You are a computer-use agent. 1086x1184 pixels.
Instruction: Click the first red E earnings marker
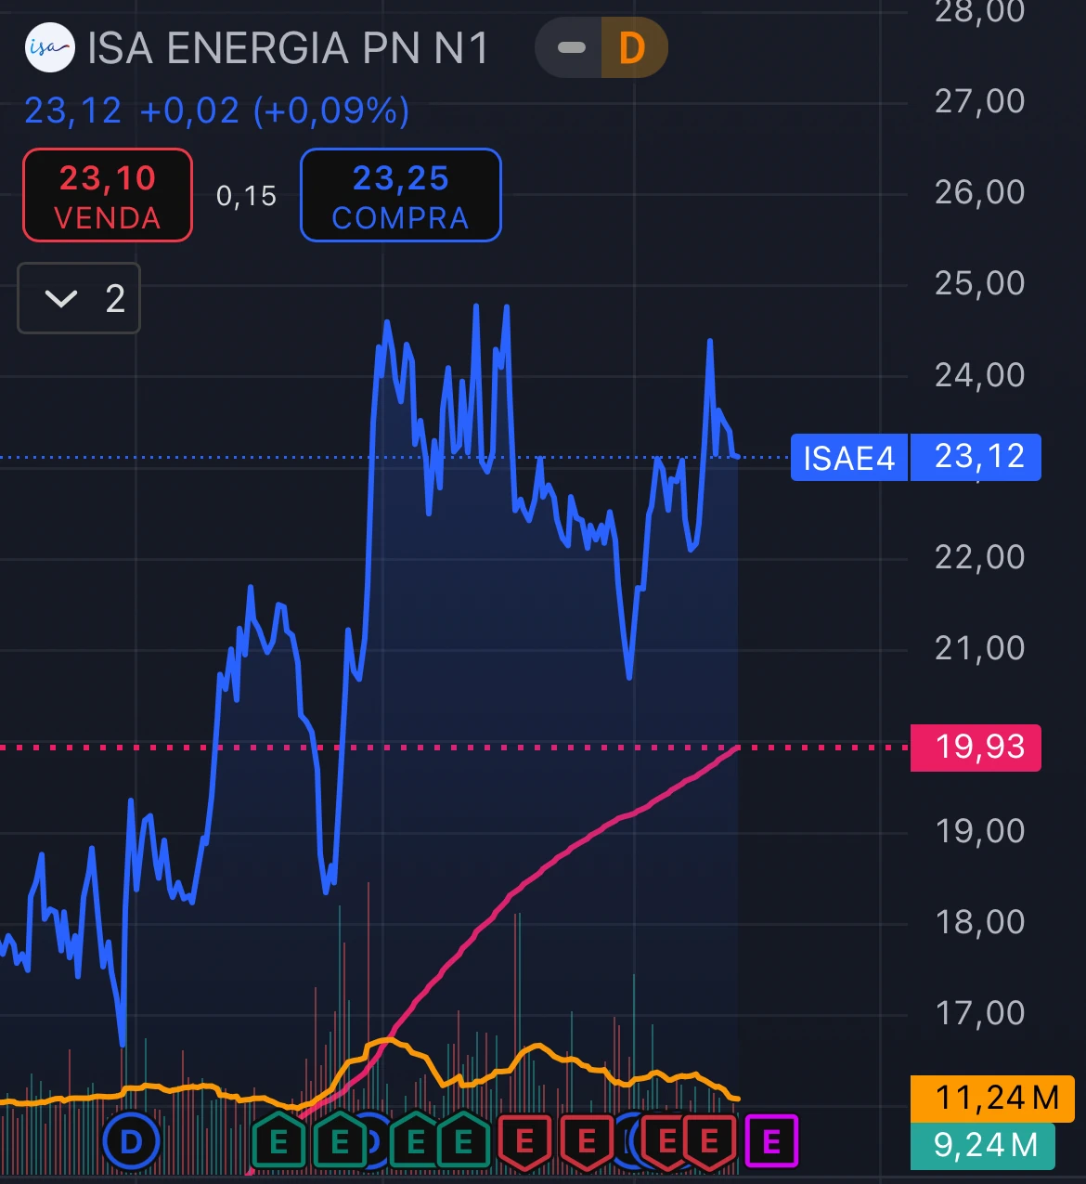[524, 1141]
